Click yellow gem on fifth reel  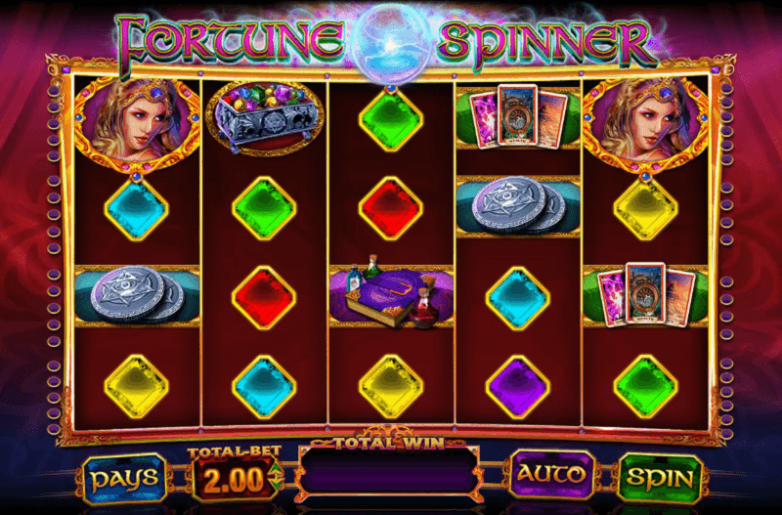(645, 208)
